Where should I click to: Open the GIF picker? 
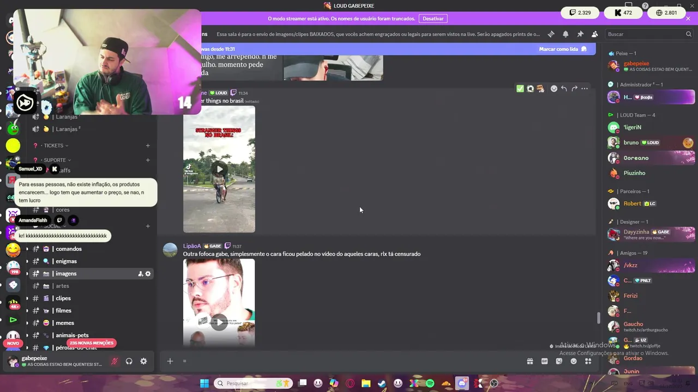(x=544, y=361)
